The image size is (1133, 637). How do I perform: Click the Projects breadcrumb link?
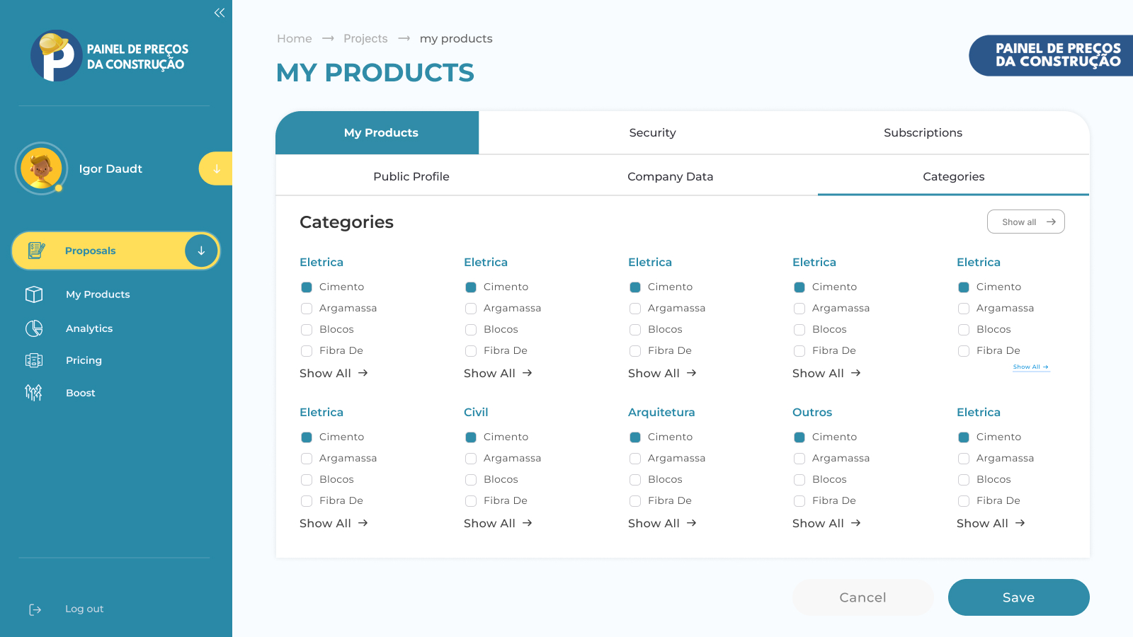tap(365, 38)
